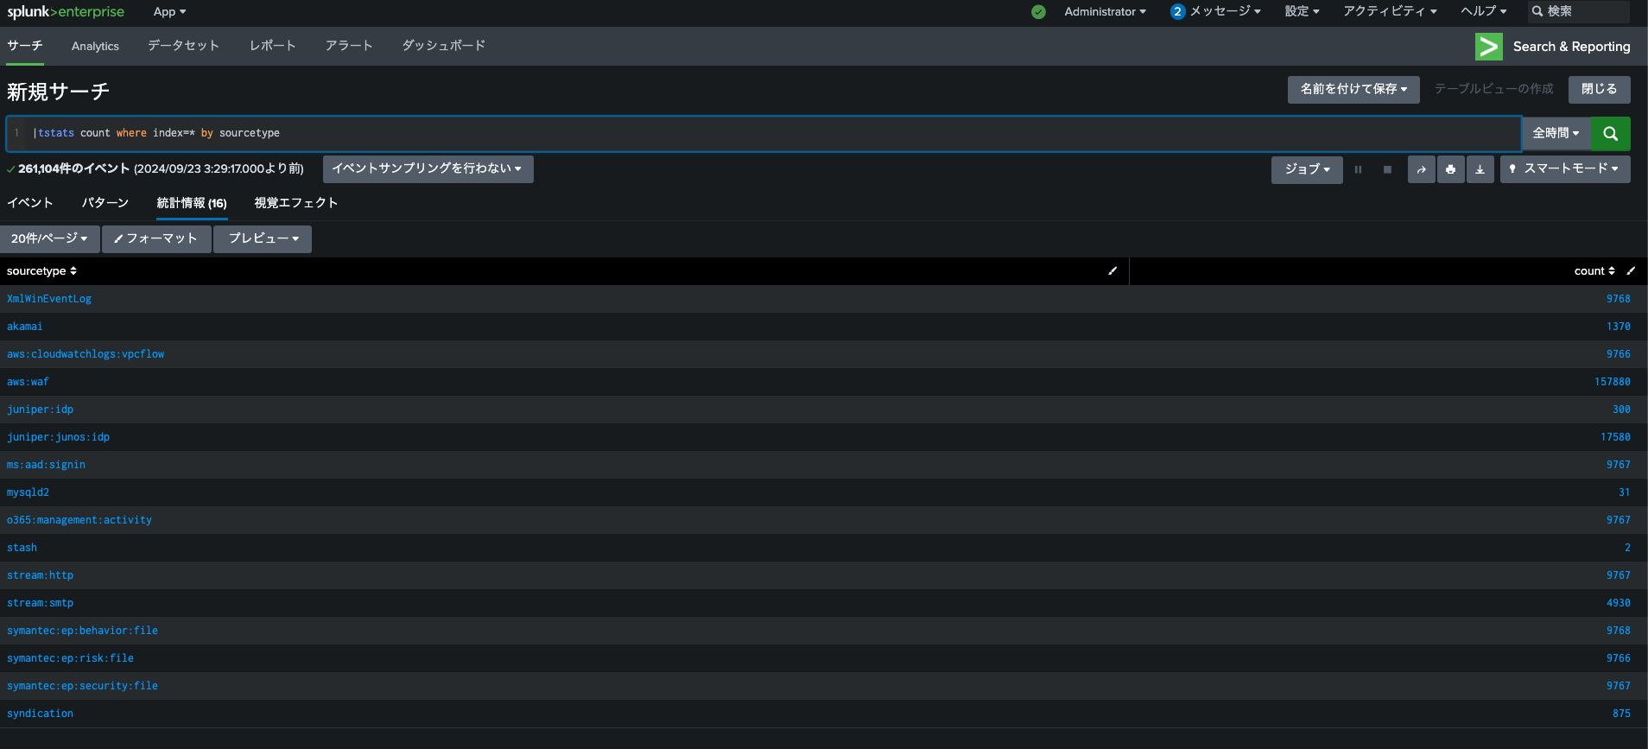Open the ヘルプ dropdown menu
Image resolution: width=1648 pixels, height=749 pixels.
(x=1483, y=12)
